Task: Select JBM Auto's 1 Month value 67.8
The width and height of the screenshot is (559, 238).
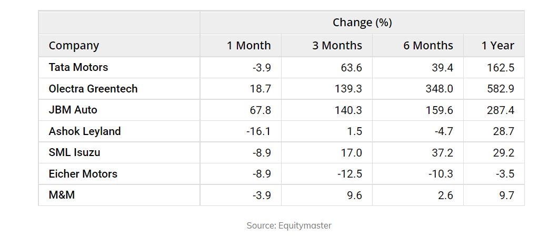Action: (261, 110)
